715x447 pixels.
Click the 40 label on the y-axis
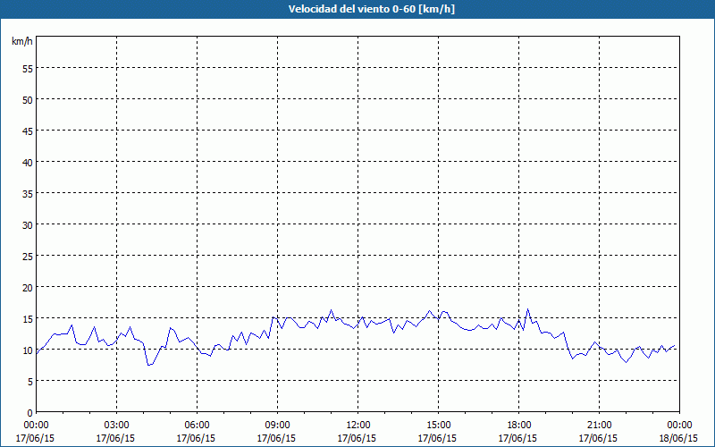tap(28, 163)
